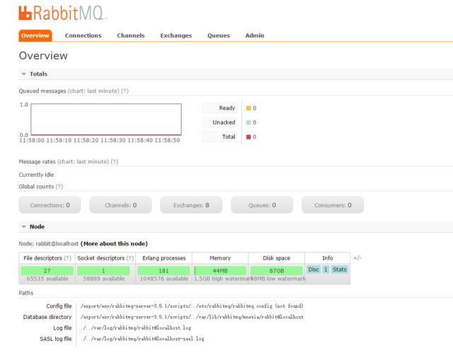Click the Disc info tag
Image resolution: width=453 pixels, height=353 pixels.
coord(314,270)
